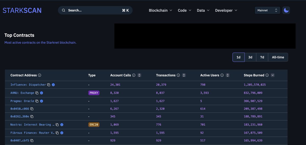Screen dimensions: 306x145
Task: Click info icon next to Steps Burned
Action: click(267, 75)
